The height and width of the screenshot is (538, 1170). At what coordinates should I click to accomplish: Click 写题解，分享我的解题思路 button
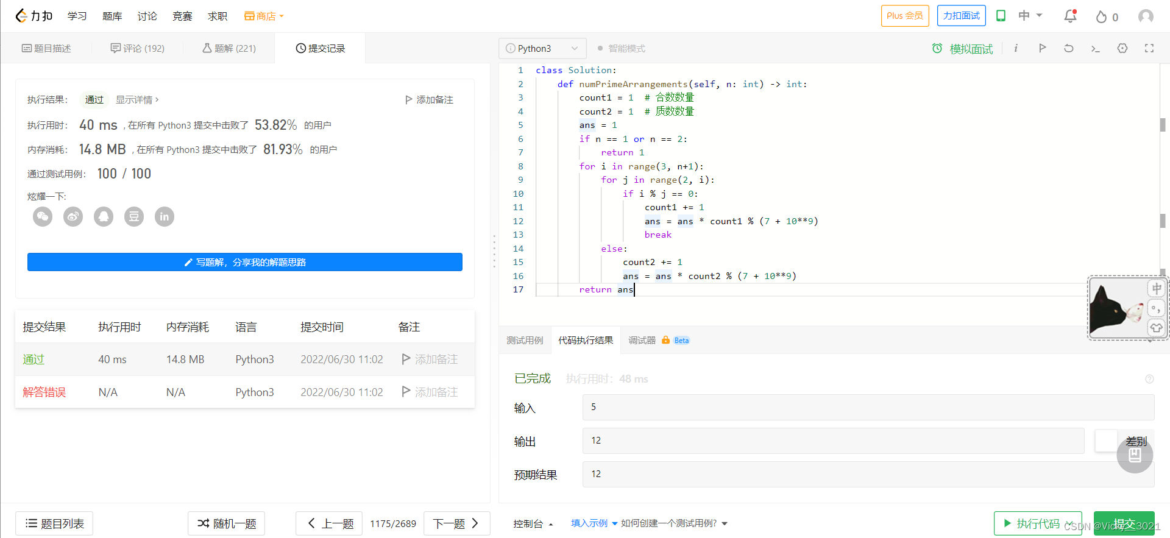click(245, 262)
